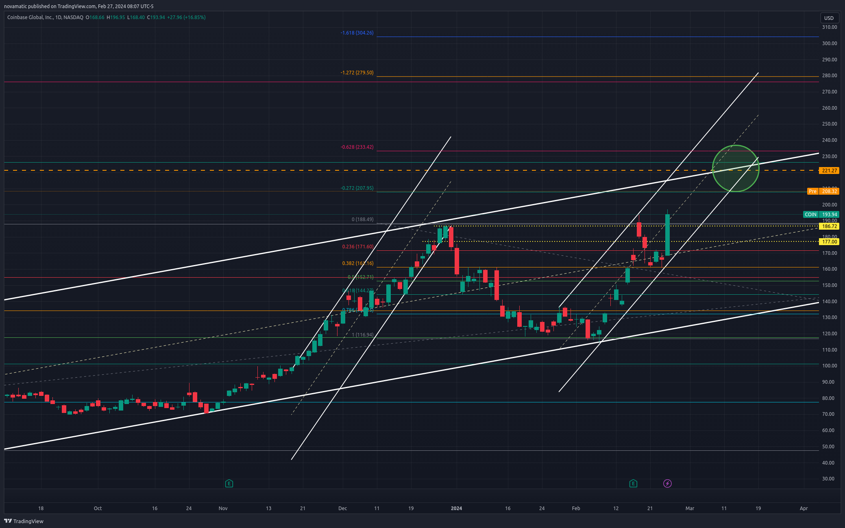Click the Dec label on time axis

(x=342, y=508)
